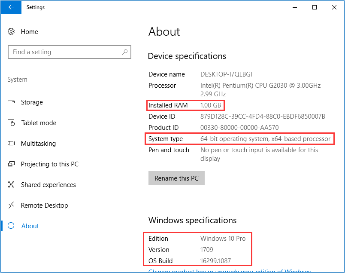Click the Remote Desktop icon
Screen dimensions: 345x273
point(11,205)
